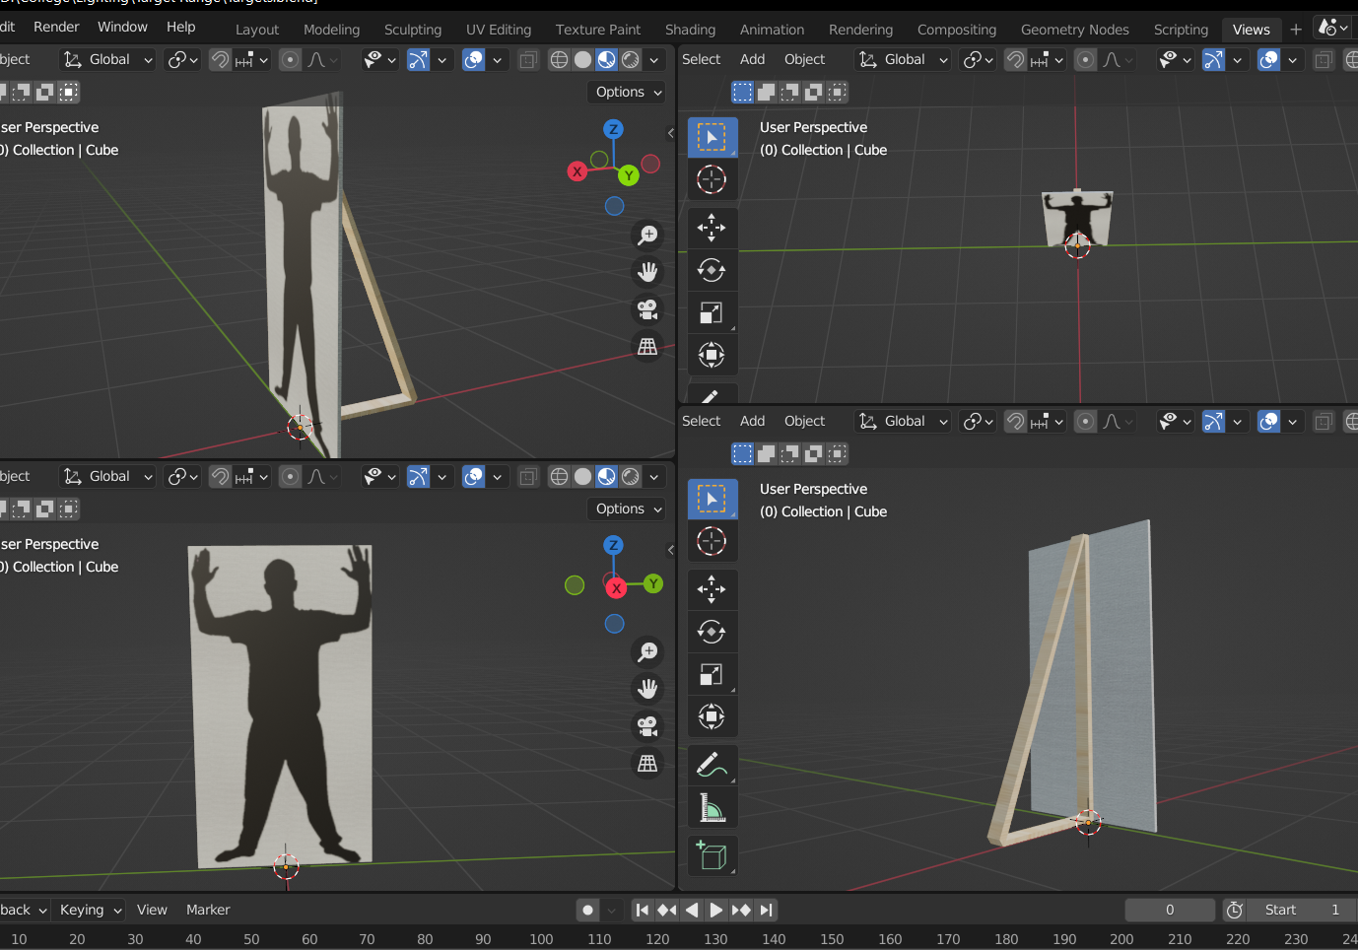Select the Rotate tool in top-right viewport

click(x=712, y=270)
